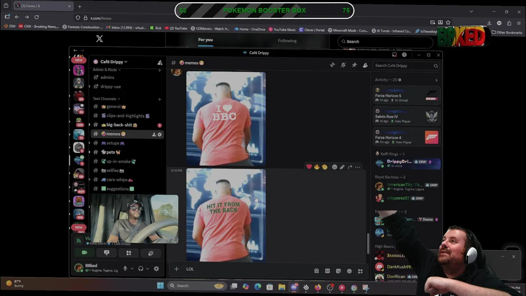Open edit channel gear on memes
The width and height of the screenshot is (526, 296).
159,134
